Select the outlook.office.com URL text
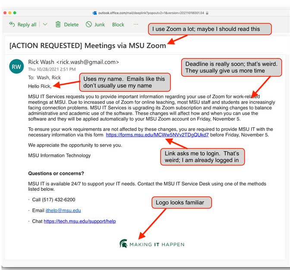Image resolution: width=290 pixels, height=270 pixels. tap(151, 13)
